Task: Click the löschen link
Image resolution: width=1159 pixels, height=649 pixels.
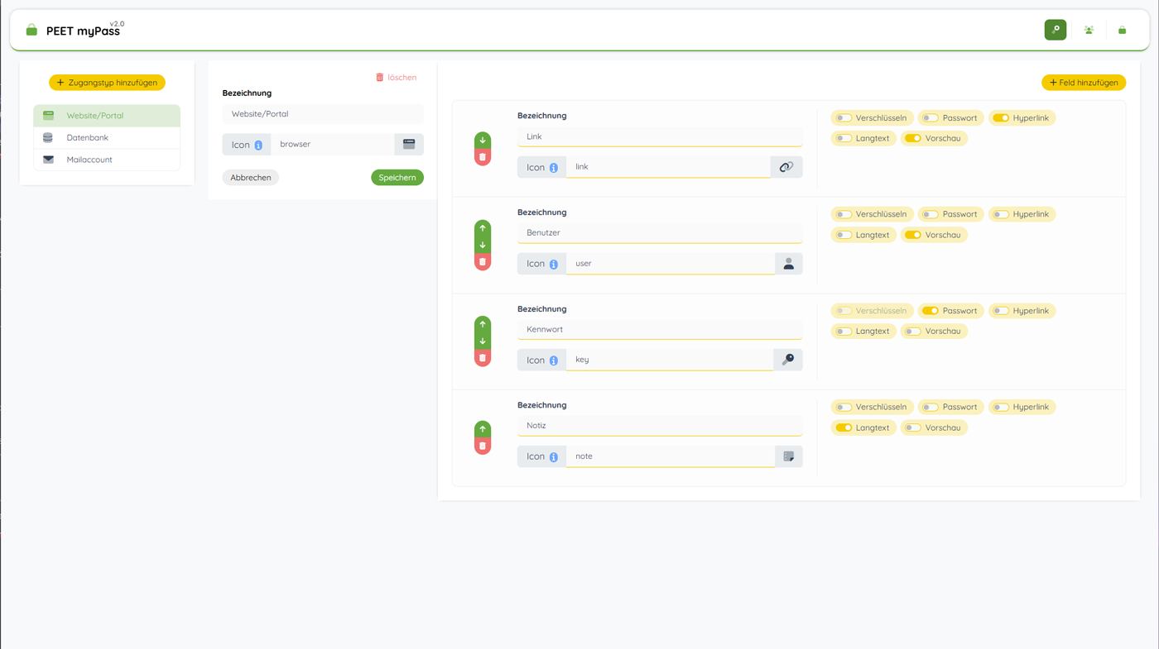Action: 397,78
